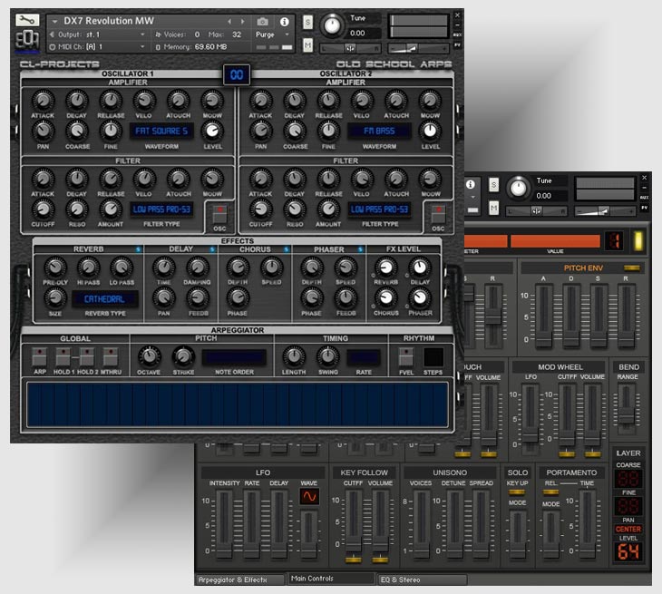Screen dimensions: 662x594
Task: Click the previous preset arrow
Action: 229,21
